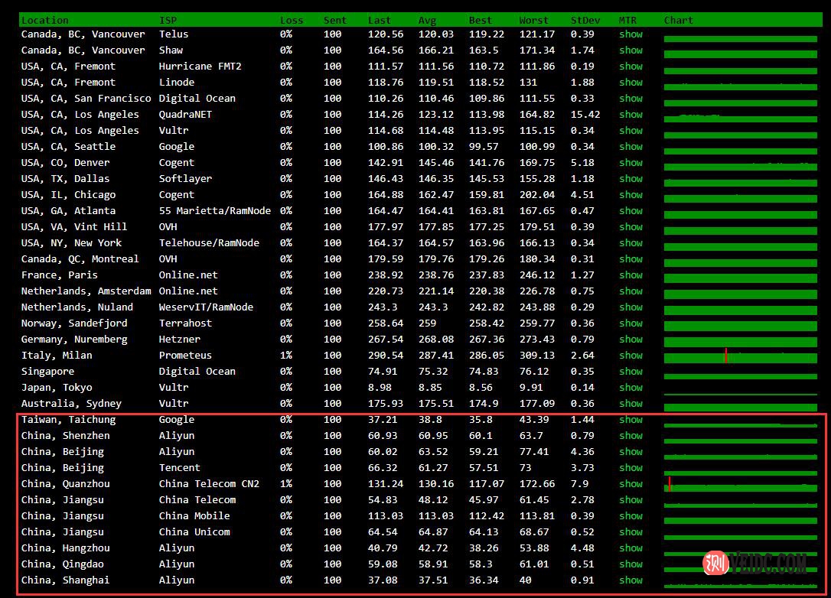Click the show link for Telus Vancouver
The height and width of the screenshot is (598, 831).
click(x=631, y=34)
